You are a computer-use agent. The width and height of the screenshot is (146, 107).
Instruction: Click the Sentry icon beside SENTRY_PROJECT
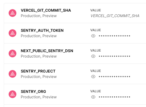click(x=13, y=74)
